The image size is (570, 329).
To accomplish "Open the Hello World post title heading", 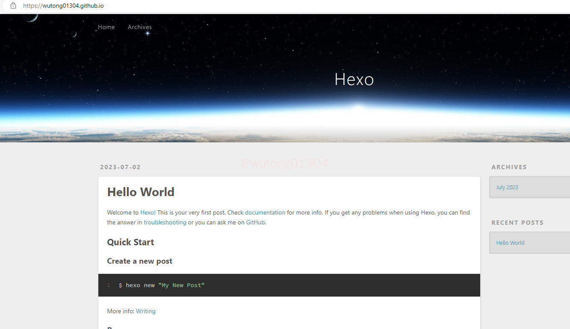I will coord(141,192).
